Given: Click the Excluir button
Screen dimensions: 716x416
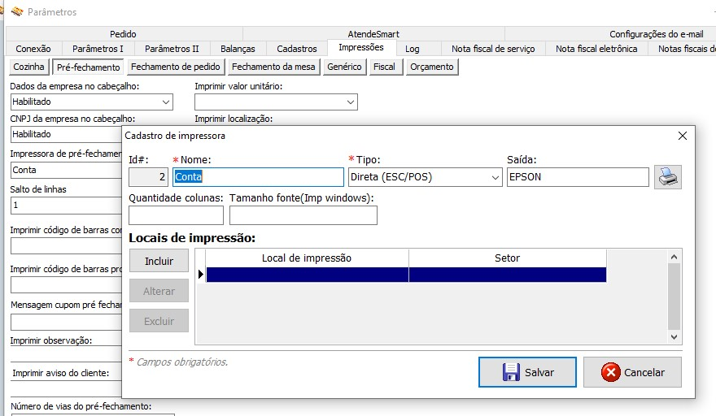Looking at the screenshot, I should click(x=159, y=321).
